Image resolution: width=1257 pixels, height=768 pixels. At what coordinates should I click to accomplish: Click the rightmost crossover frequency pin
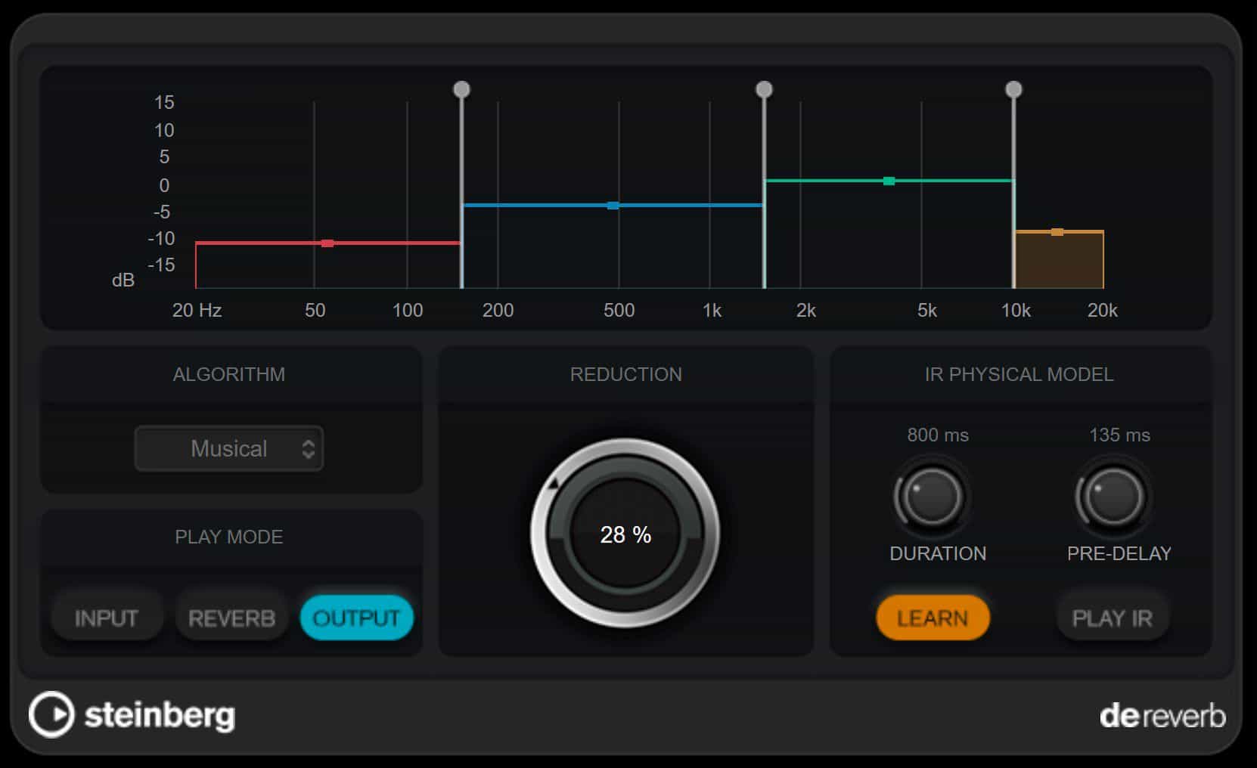[1014, 89]
